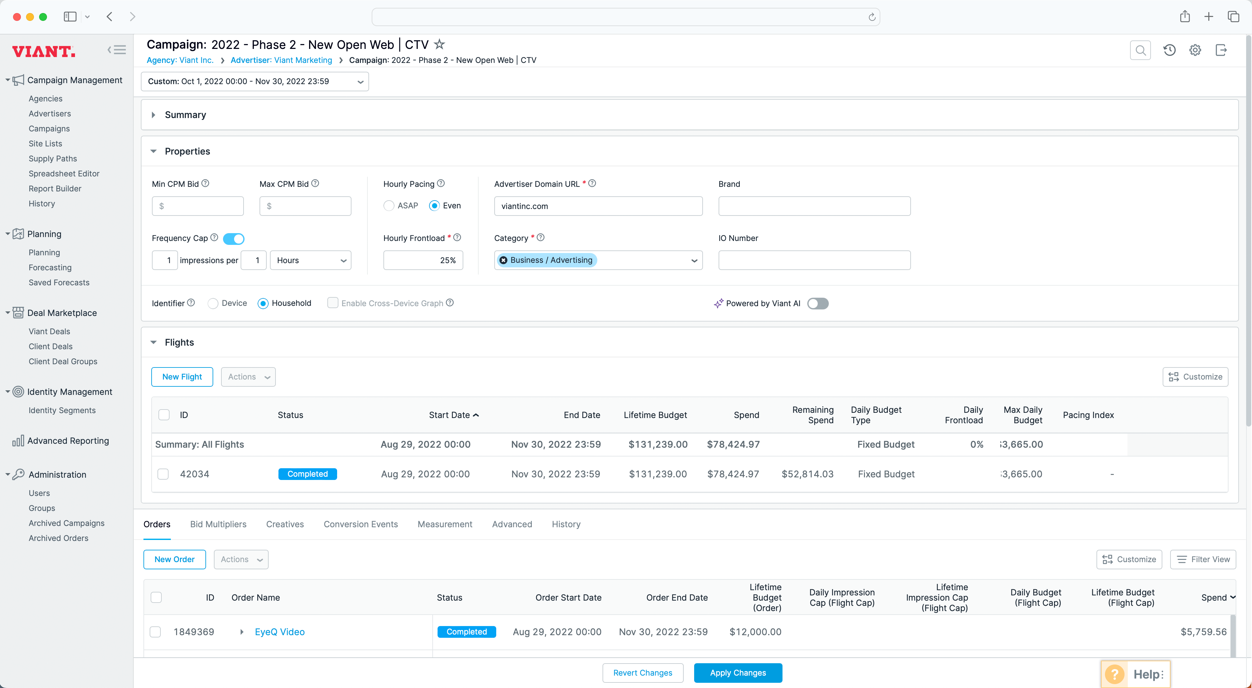This screenshot has width=1252, height=688.
Task: Favorite the campaign with the star icon
Action: click(440, 44)
